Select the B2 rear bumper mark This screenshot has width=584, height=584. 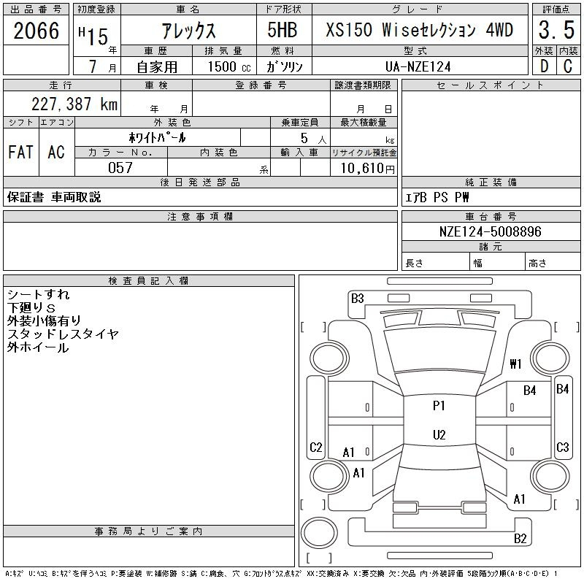(520, 538)
